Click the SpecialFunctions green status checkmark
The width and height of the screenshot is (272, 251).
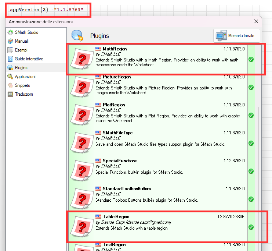(251, 171)
